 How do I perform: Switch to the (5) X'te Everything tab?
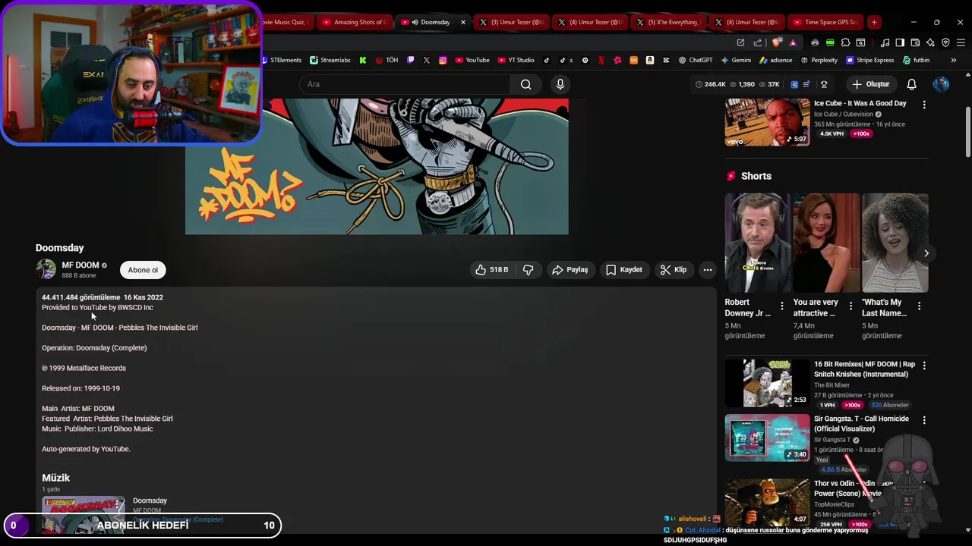668,22
